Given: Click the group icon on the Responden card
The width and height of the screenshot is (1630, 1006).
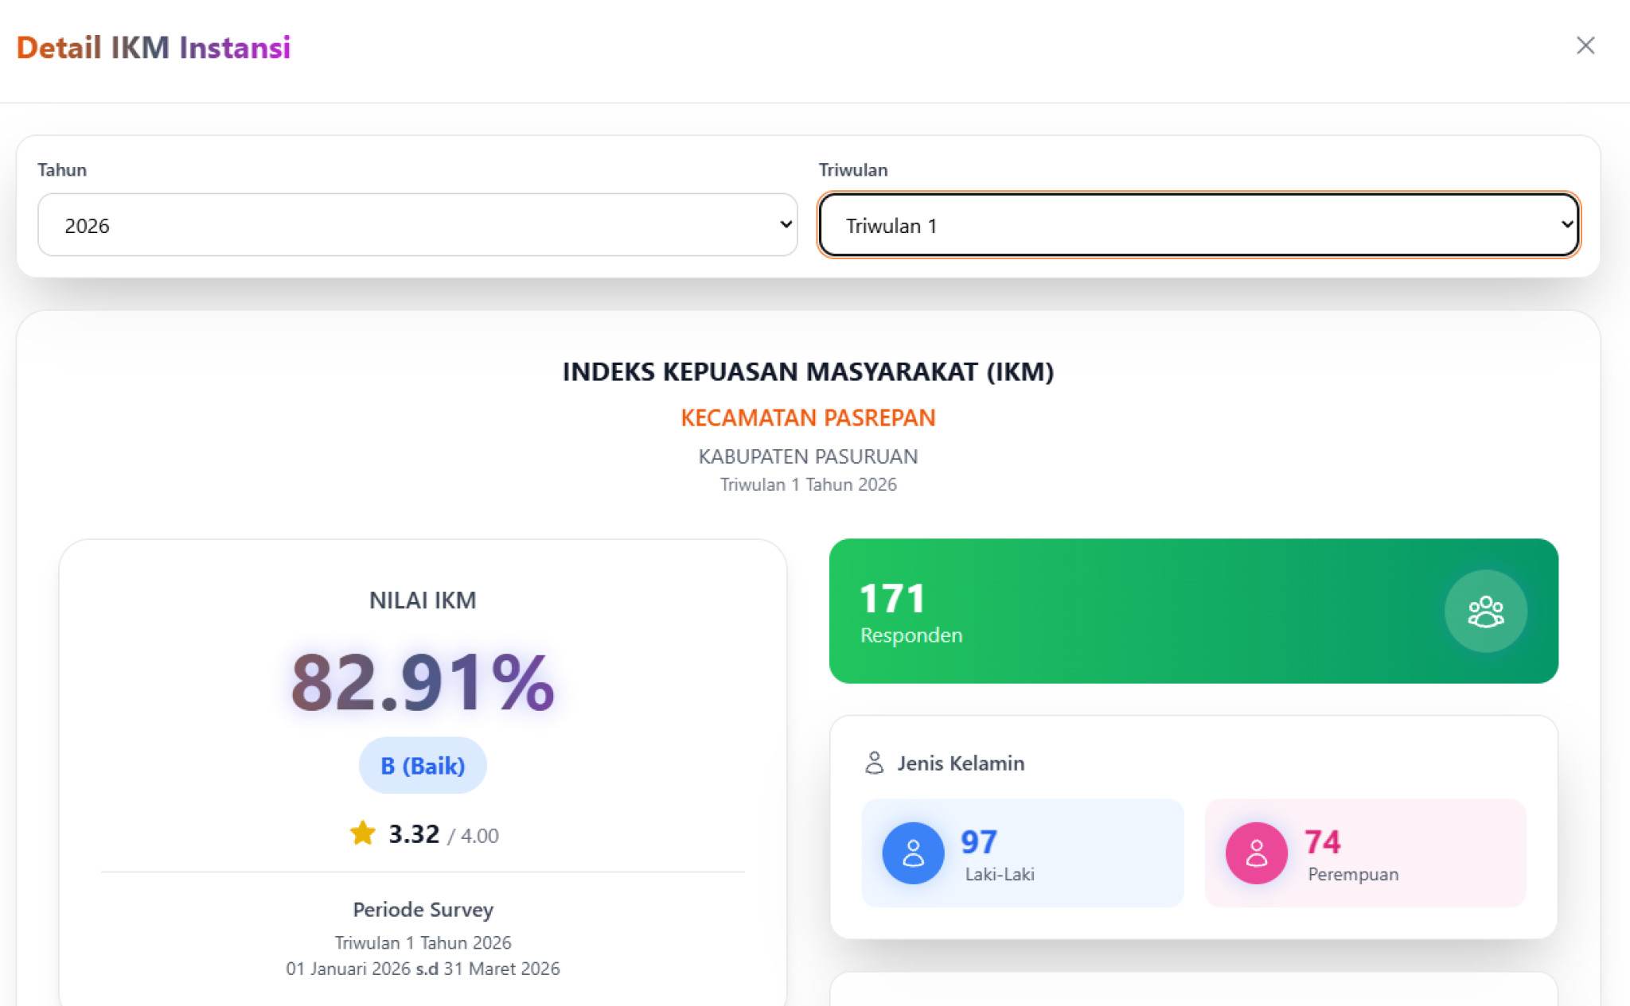Looking at the screenshot, I should point(1485,612).
